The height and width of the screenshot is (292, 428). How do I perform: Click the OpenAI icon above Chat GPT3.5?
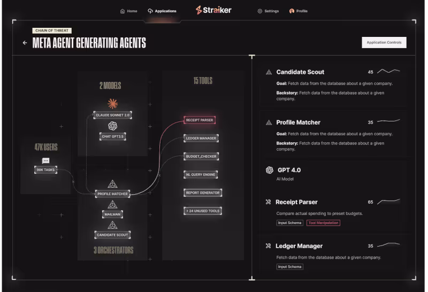(113, 126)
